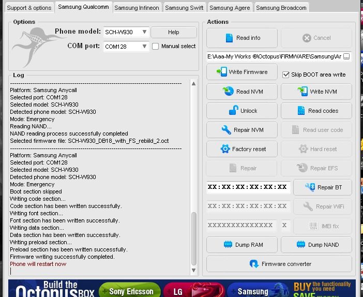Screen dimensions: 363x297
Task: Click the Repair WiFi wrench icon
Action: (308, 206)
